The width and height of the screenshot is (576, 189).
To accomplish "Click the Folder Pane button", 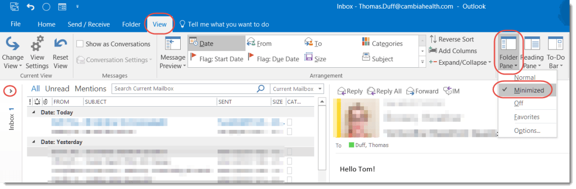I will pos(508,53).
